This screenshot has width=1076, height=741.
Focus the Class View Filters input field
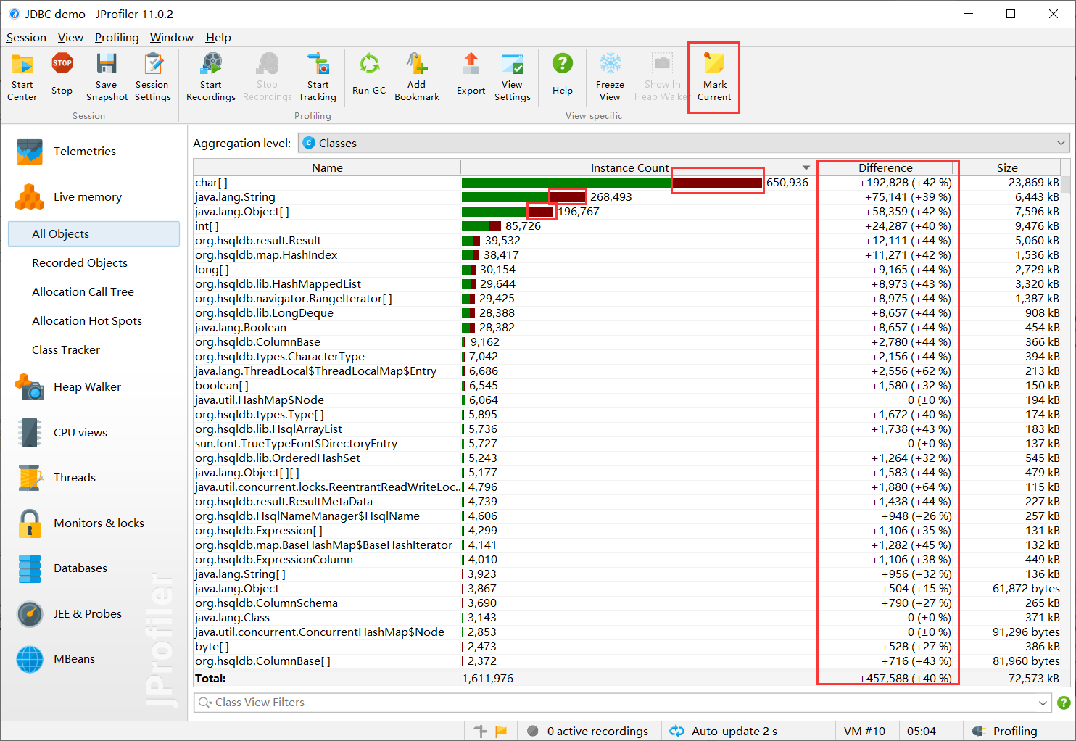pos(621,703)
